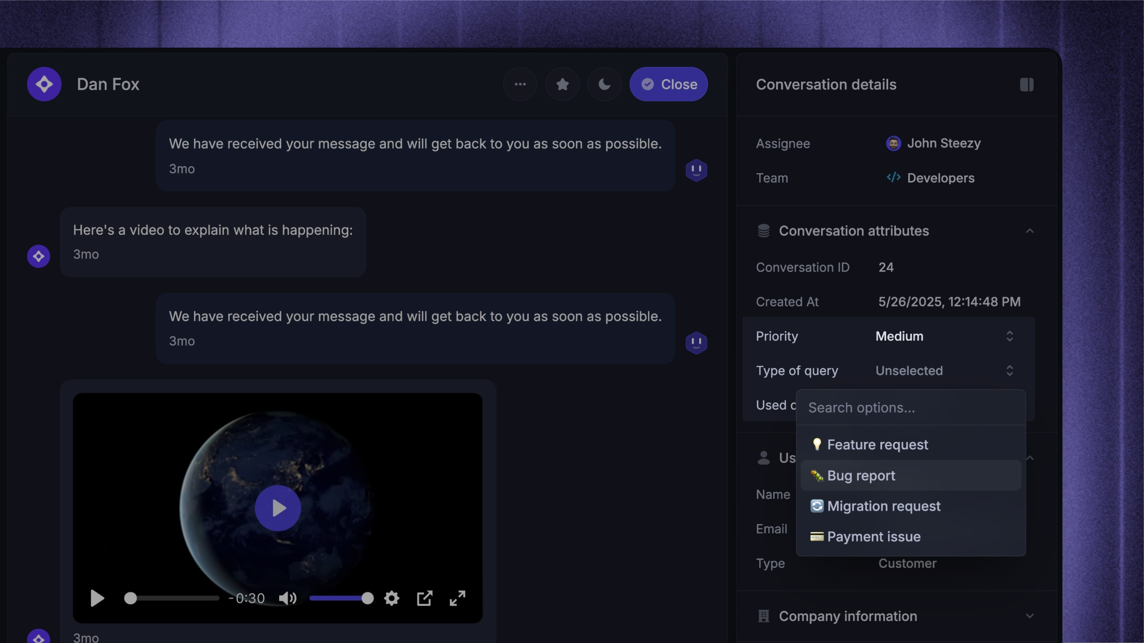Image resolution: width=1144 pixels, height=643 pixels.
Task: Click the 'Here's a video to explain' message
Action: pos(213,242)
